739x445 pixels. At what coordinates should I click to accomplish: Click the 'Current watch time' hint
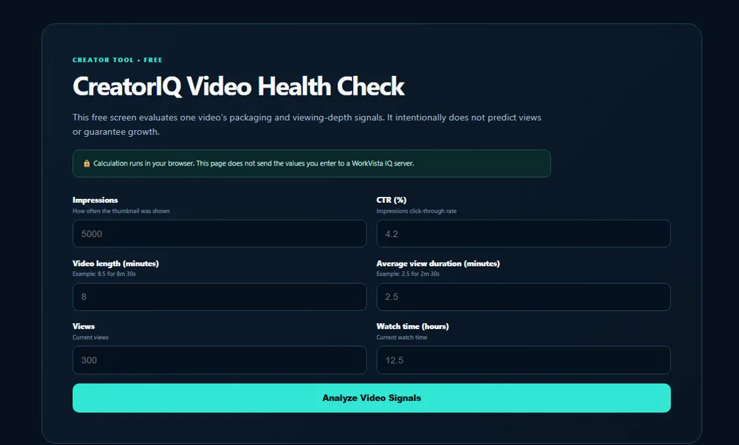pos(402,337)
